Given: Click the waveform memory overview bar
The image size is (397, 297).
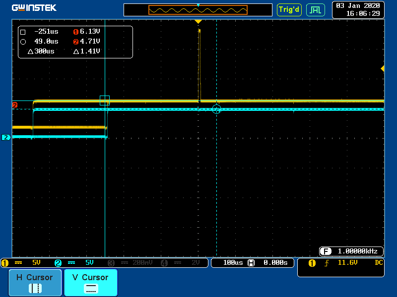Looking at the screenshot, I should click(198, 10).
